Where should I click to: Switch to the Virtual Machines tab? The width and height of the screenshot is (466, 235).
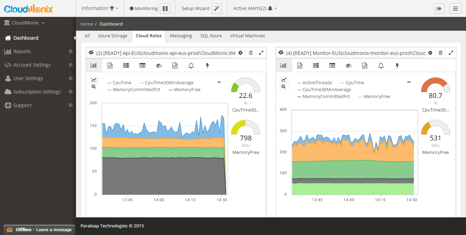point(247,36)
